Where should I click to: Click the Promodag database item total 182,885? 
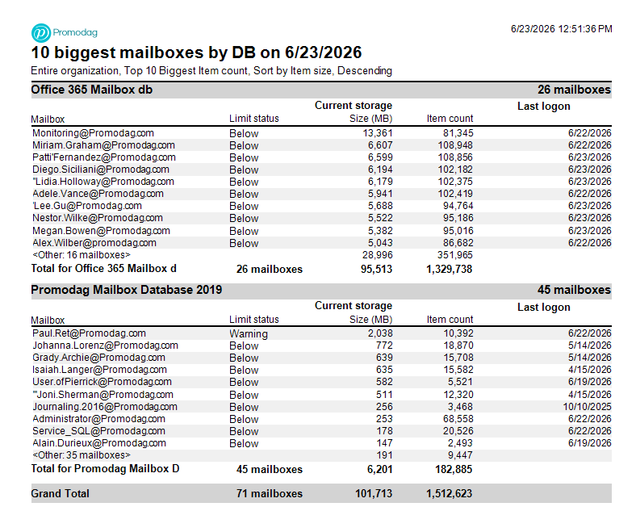pyautogui.click(x=454, y=469)
